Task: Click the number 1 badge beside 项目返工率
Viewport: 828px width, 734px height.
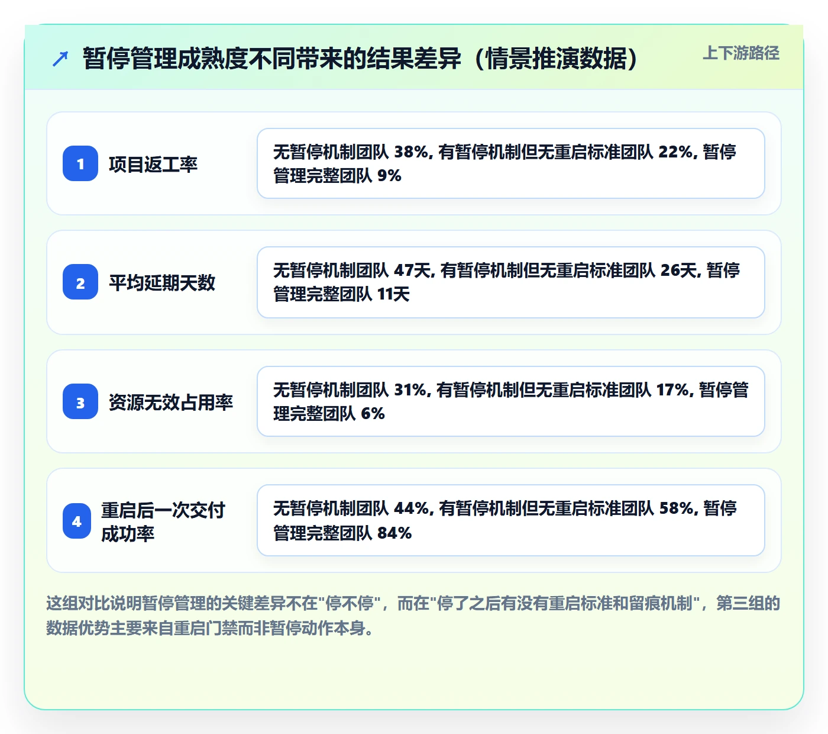Action: click(80, 163)
